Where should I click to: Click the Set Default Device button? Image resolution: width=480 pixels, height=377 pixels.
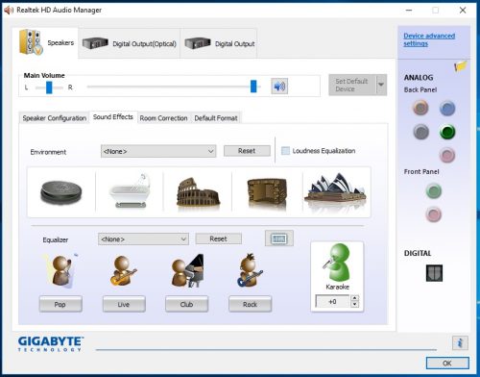point(352,85)
